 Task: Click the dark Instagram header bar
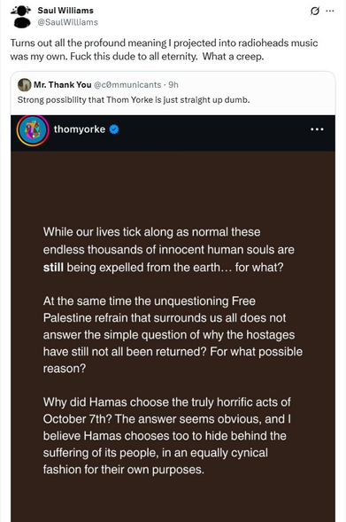173,133
